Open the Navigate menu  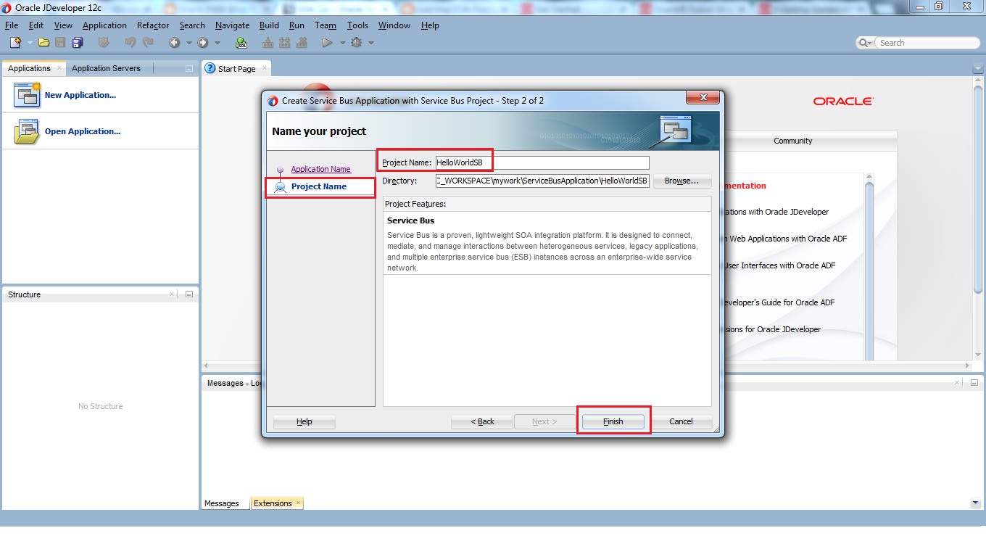[232, 25]
